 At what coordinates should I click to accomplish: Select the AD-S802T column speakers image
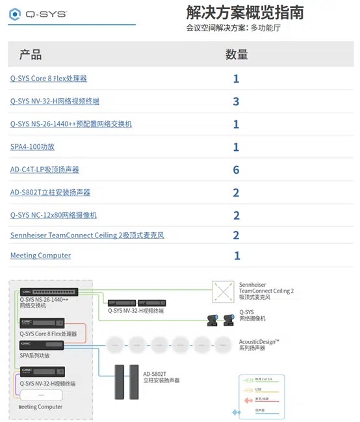127,382
